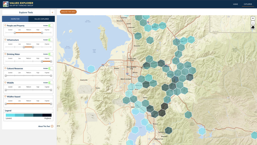Reset map to home extent
The image size is (257, 145).
click(x=253, y=28)
